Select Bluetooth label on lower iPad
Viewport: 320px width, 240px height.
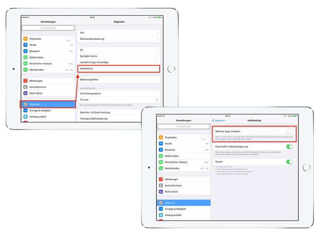[x=170, y=150]
